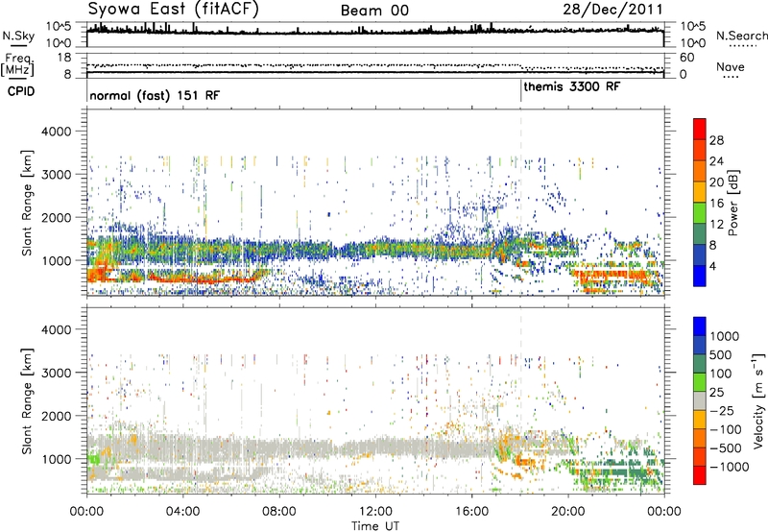Click the '08:00' time axis label
This screenshot has width=768, height=532.
(x=279, y=511)
